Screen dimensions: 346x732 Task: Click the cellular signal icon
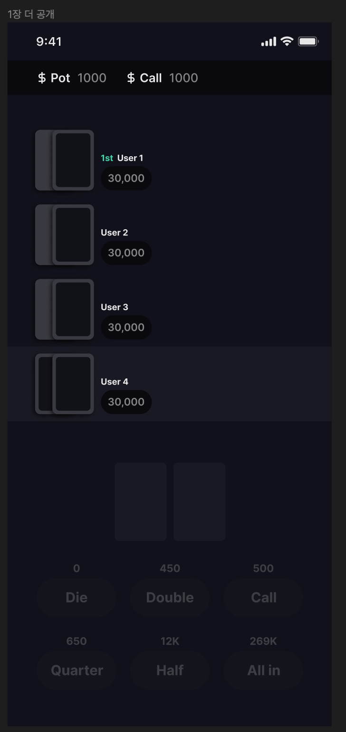pyautogui.click(x=269, y=42)
